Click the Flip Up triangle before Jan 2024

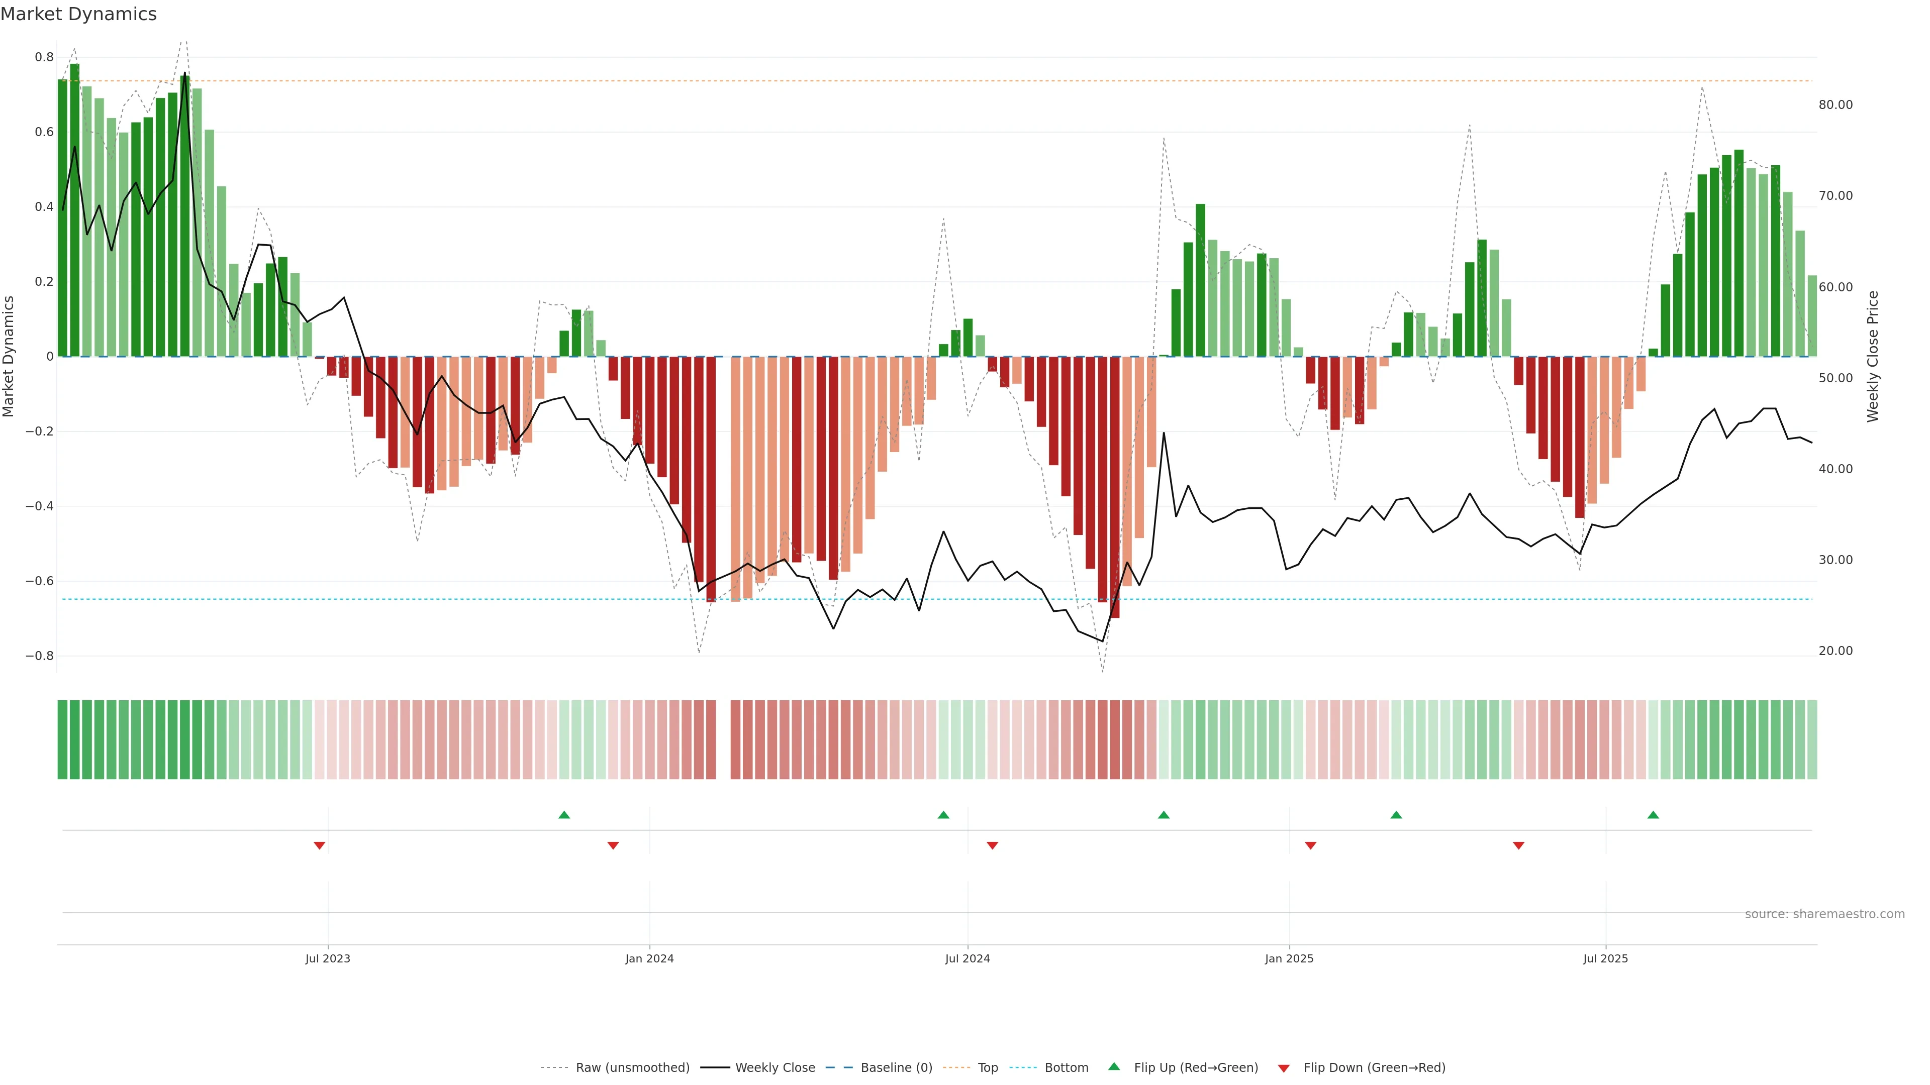564,815
